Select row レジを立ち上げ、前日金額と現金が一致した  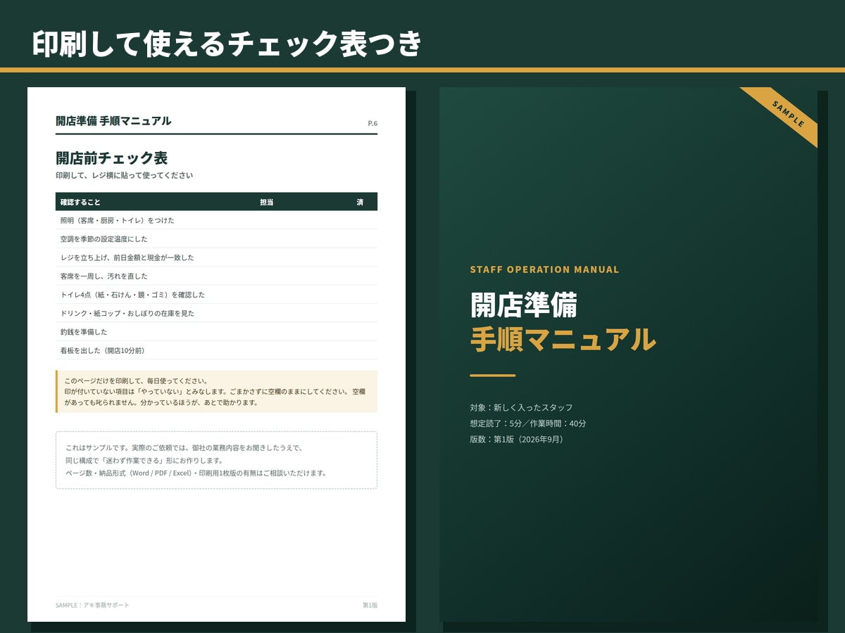pyautogui.click(x=216, y=257)
